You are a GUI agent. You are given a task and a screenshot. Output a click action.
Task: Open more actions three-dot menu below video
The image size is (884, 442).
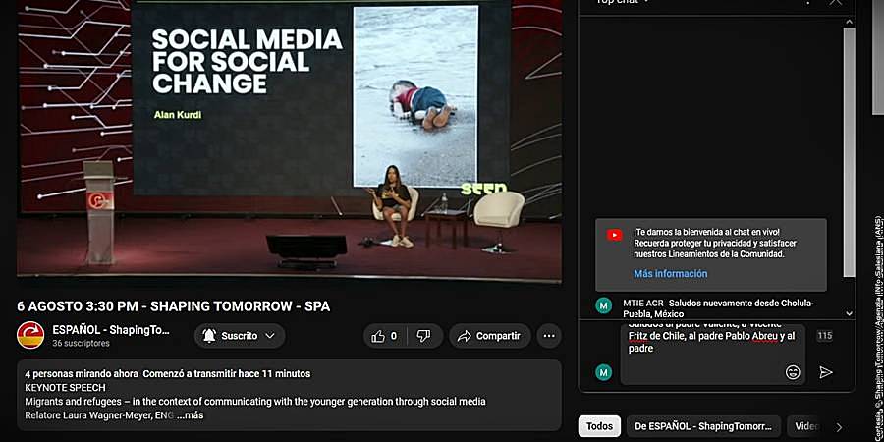(x=549, y=336)
